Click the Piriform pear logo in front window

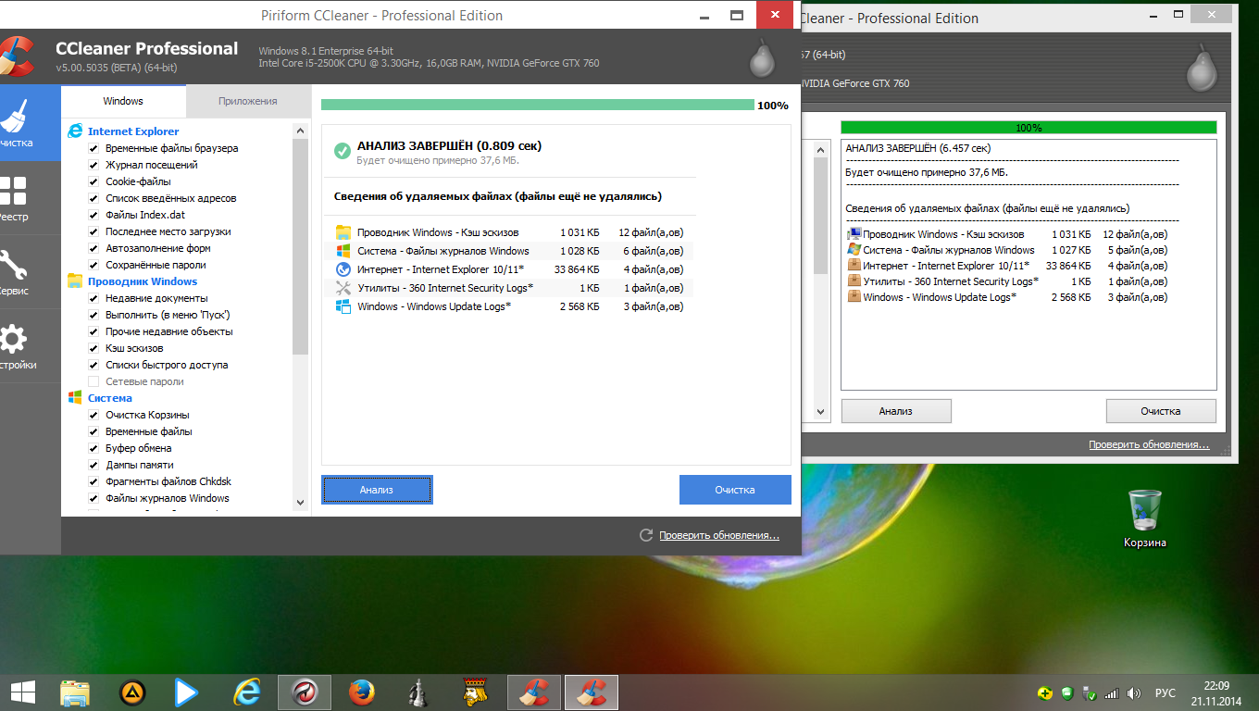click(762, 58)
